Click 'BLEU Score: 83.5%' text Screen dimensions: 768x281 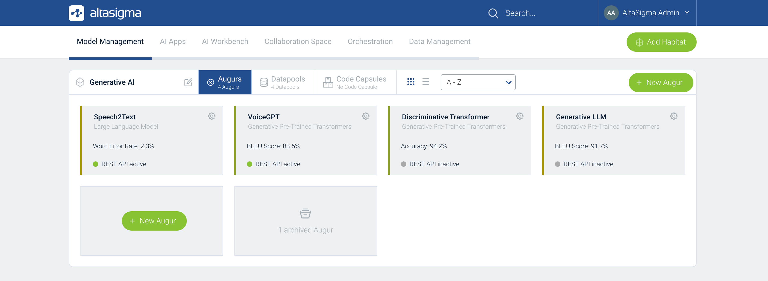[273, 146]
